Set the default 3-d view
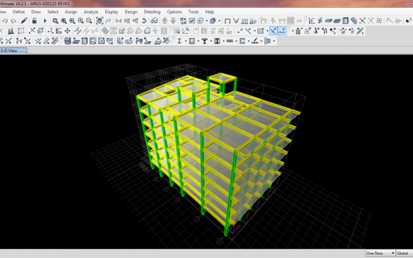The image size is (413, 258). pos(119,21)
